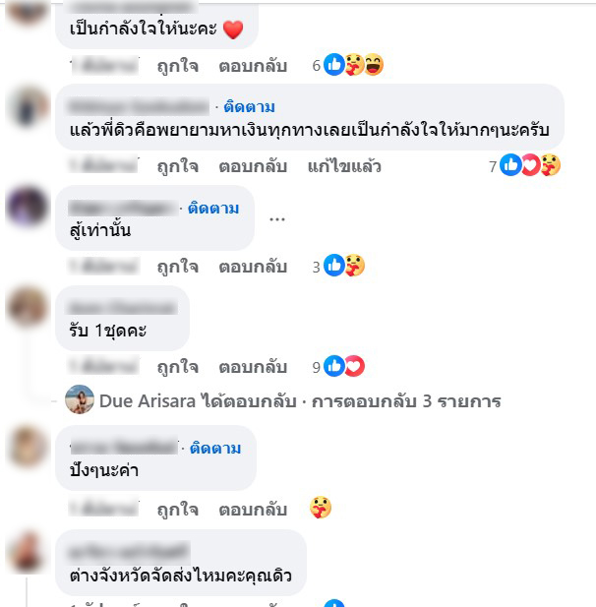The width and height of the screenshot is (596, 607).
Task: Click the care hug reaction beside count 3
Action: pyautogui.click(x=354, y=266)
